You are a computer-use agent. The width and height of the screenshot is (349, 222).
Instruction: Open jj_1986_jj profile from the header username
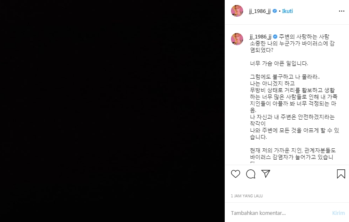(x=260, y=11)
